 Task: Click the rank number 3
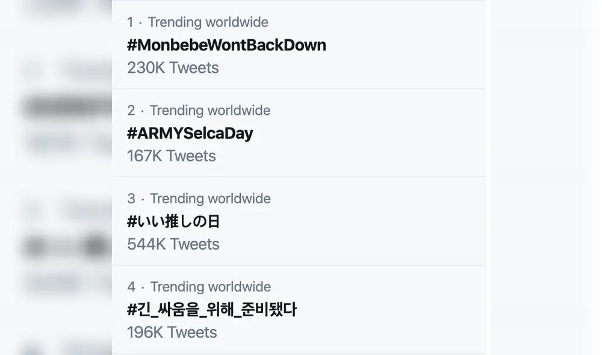pos(131,199)
